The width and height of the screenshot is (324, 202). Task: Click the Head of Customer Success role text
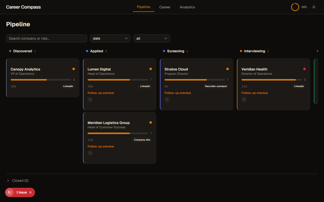click(x=107, y=127)
